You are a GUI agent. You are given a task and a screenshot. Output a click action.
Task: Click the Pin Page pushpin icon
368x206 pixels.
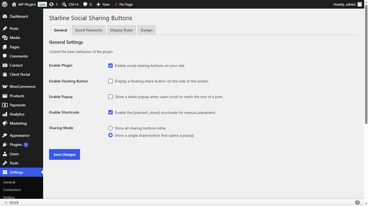[x=116, y=4]
